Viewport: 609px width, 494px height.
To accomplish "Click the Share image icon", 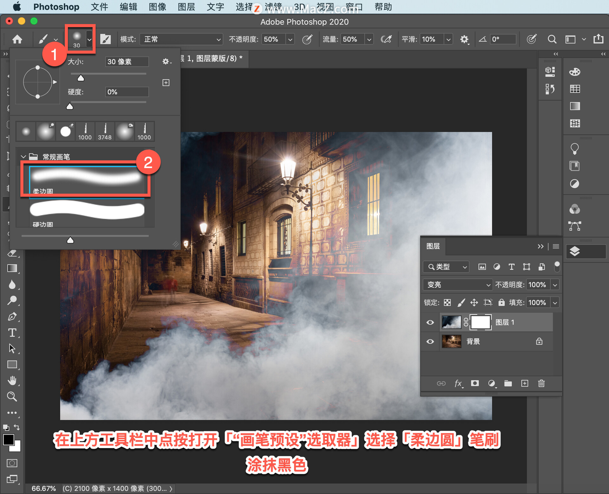I will pyautogui.click(x=599, y=39).
